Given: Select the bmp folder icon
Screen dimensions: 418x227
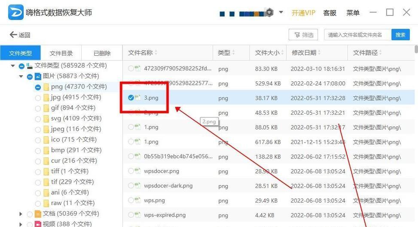Looking at the screenshot, I should [x=46, y=150].
